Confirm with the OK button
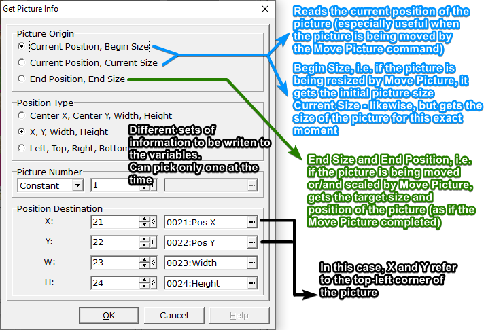 click(109, 315)
